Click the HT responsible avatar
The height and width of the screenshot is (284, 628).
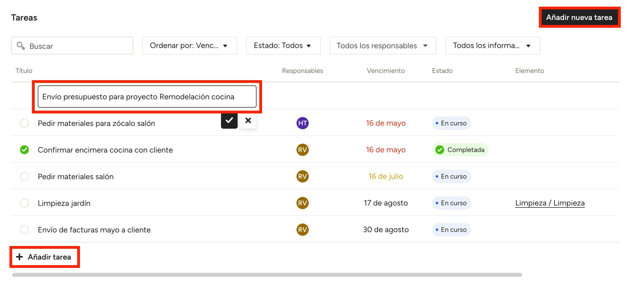click(302, 123)
